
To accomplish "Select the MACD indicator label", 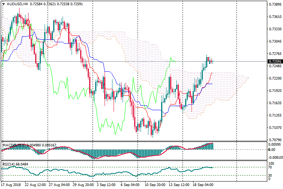I will click(x=8, y=145).
